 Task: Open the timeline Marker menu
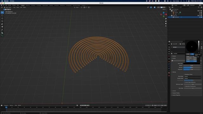coord(20,105)
